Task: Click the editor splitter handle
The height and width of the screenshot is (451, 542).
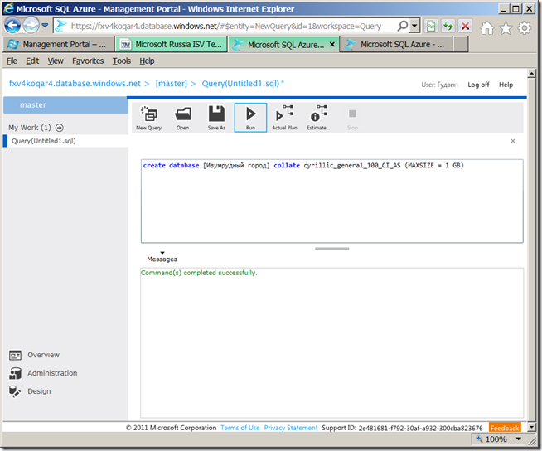Action: pyautogui.click(x=331, y=249)
